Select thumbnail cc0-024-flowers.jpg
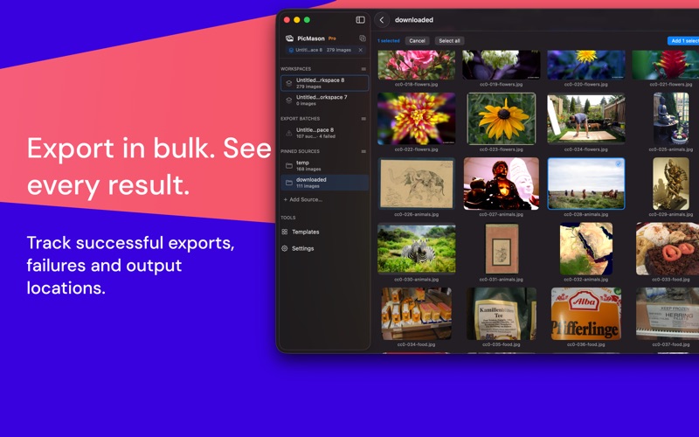This screenshot has height=437, width=699. pos(585,119)
